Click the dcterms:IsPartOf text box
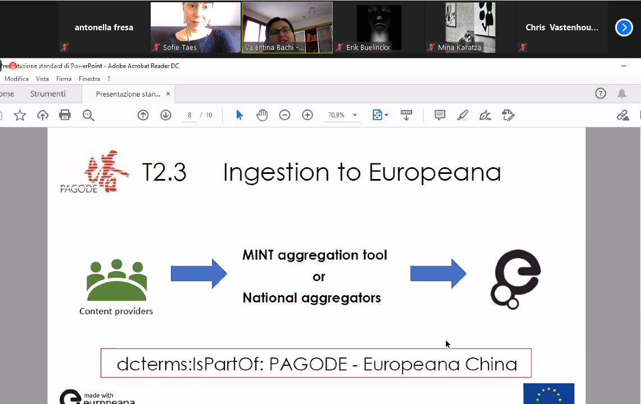Screen dimensions: 641x404 point(316,363)
